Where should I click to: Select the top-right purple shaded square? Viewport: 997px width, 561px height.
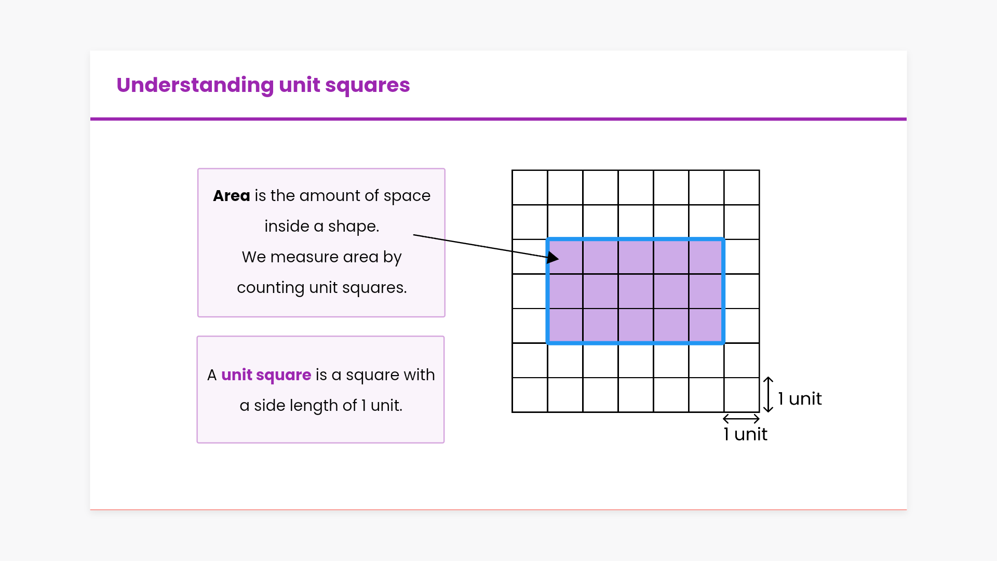point(706,257)
